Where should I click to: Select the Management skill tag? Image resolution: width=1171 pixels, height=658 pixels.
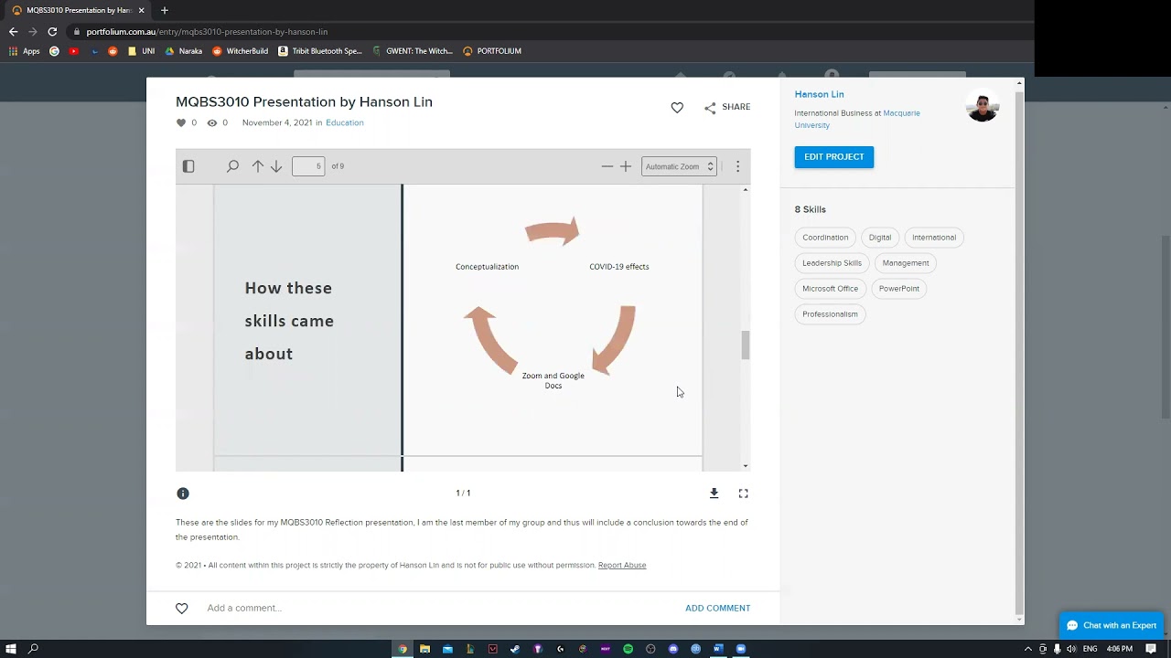906,263
